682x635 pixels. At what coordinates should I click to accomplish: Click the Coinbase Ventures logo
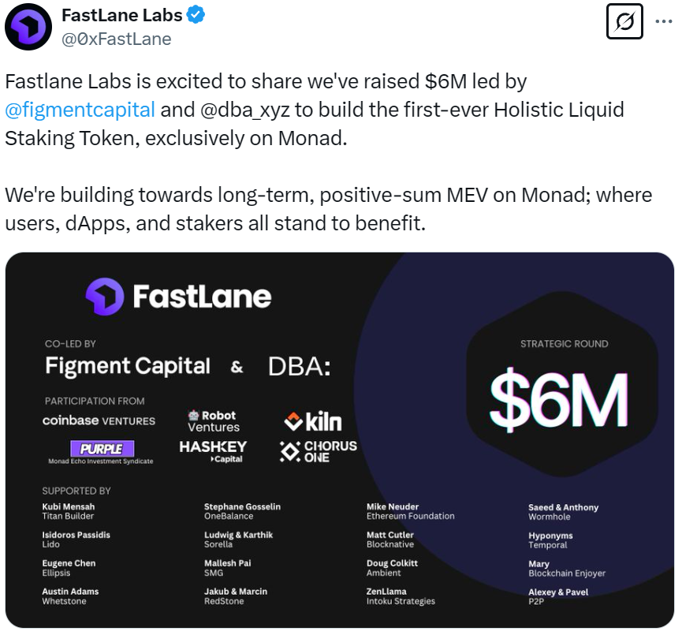[99, 420]
